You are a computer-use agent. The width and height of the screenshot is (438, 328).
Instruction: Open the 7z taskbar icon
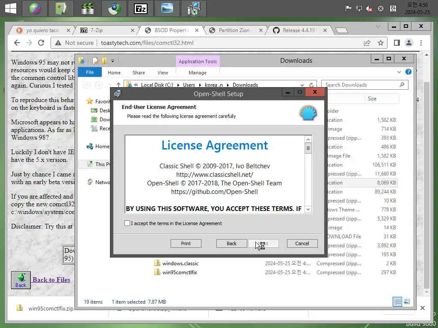coord(140,9)
